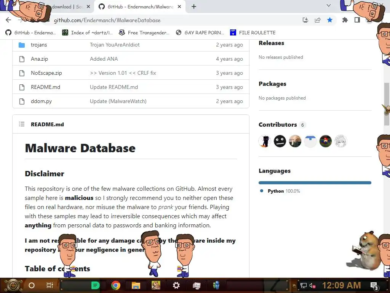Viewport: 390px width, 293px height.
Task: Open the Contributors section heading
Action: tap(278, 125)
